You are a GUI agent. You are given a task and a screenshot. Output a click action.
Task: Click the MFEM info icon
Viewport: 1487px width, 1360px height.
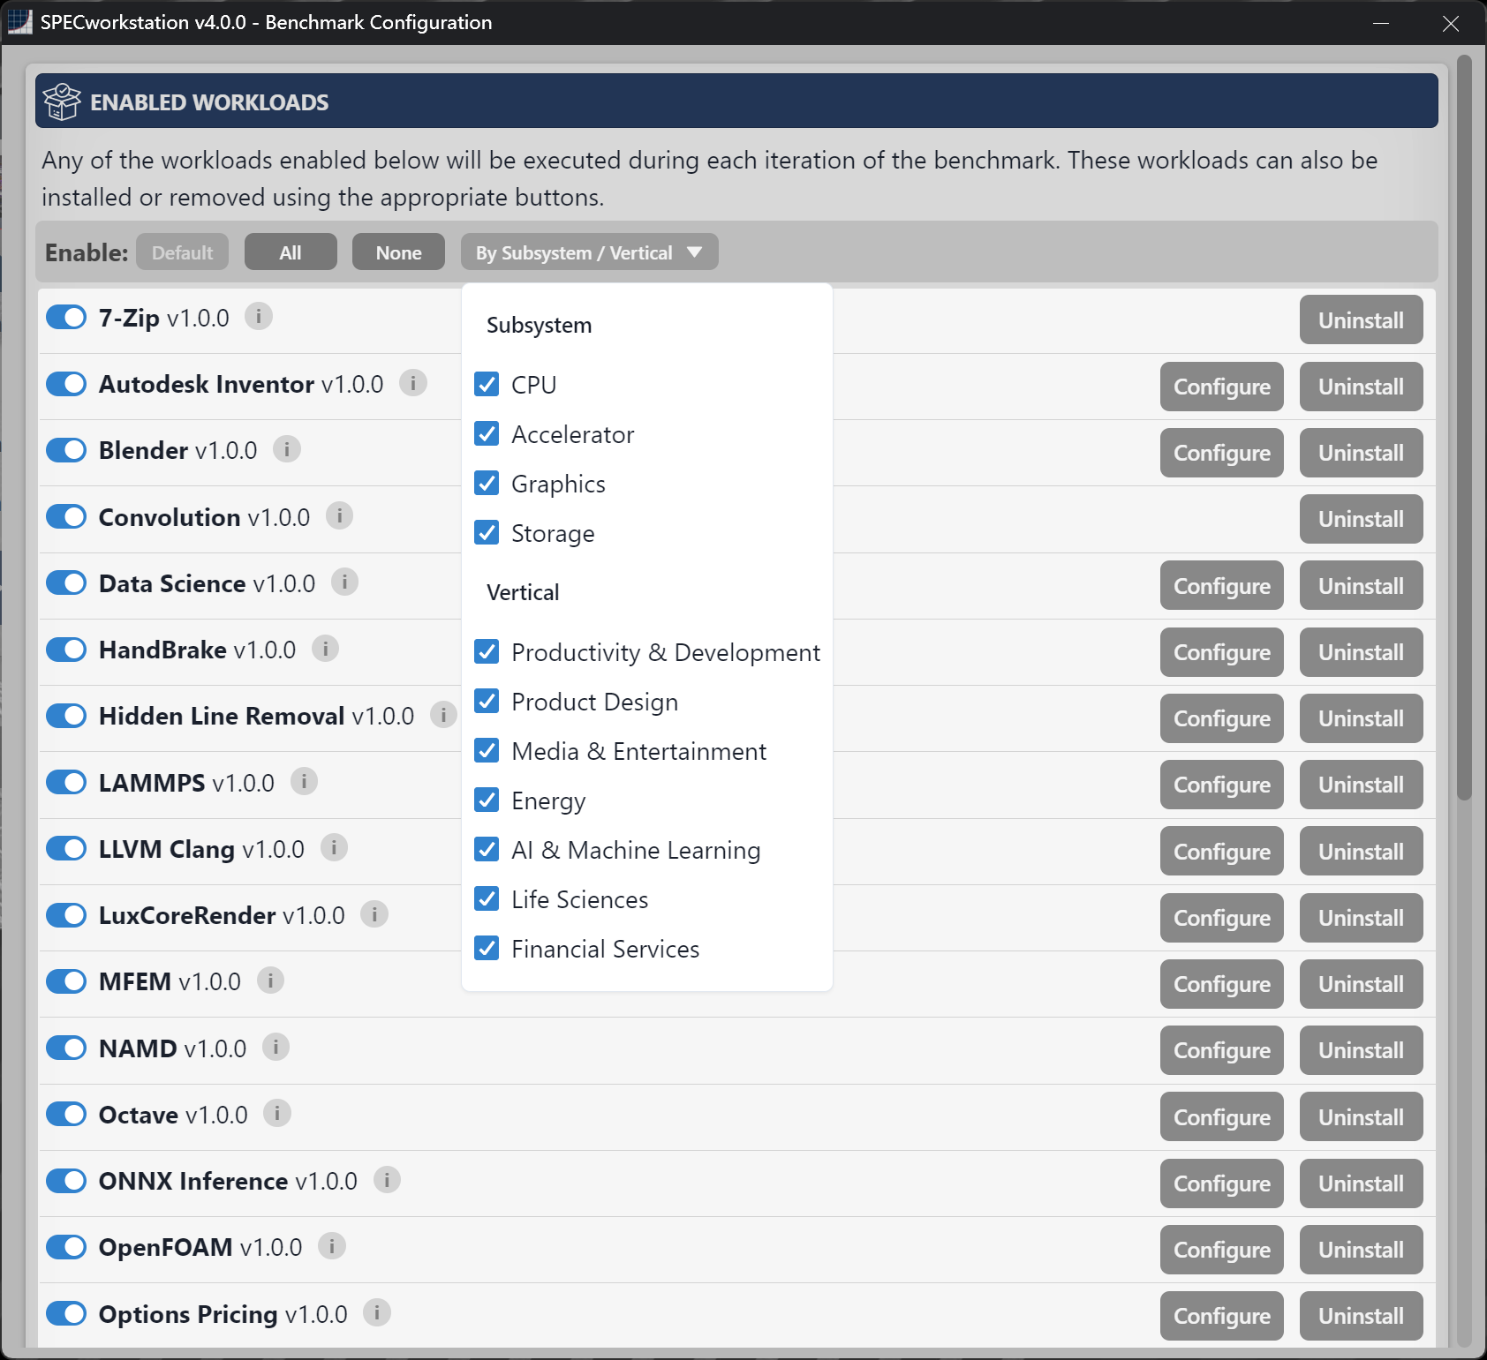pyautogui.click(x=271, y=981)
